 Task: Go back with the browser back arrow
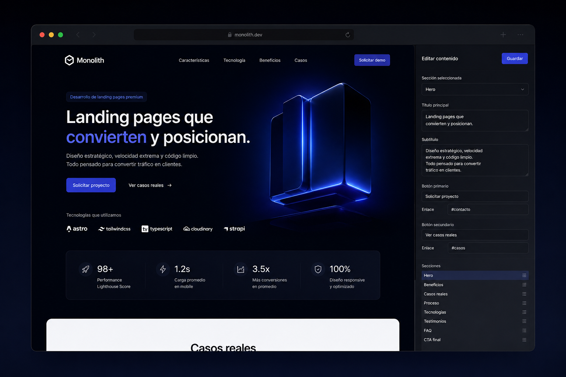pyautogui.click(x=78, y=35)
